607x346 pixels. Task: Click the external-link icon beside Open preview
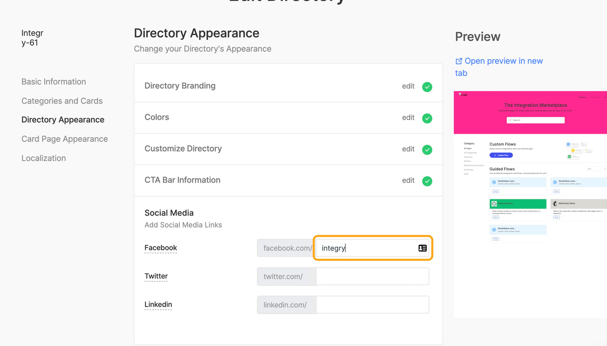[x=459, y=61]
